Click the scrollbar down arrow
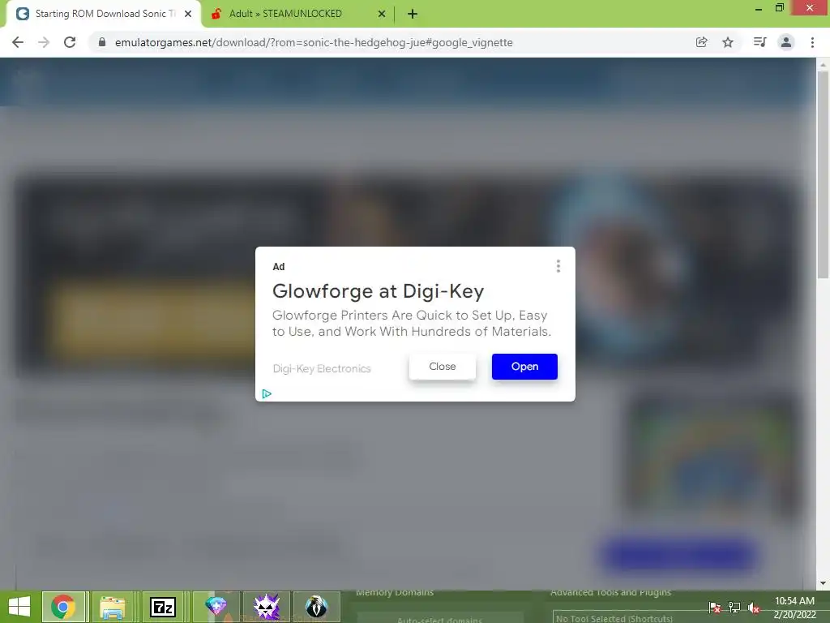This screenshot has height=623, width=830. pyautogui.click(x=823, y=583)
